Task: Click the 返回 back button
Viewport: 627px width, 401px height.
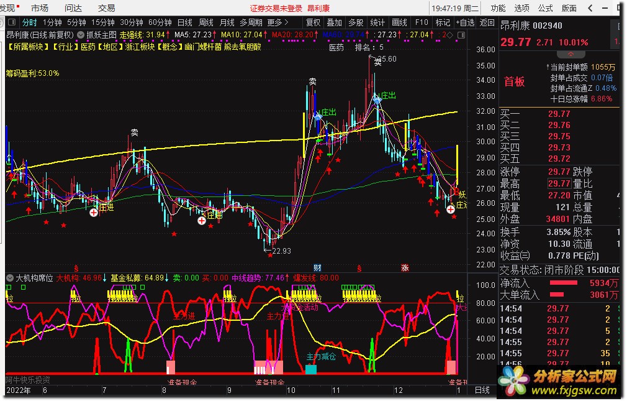Action: point(487,22)
